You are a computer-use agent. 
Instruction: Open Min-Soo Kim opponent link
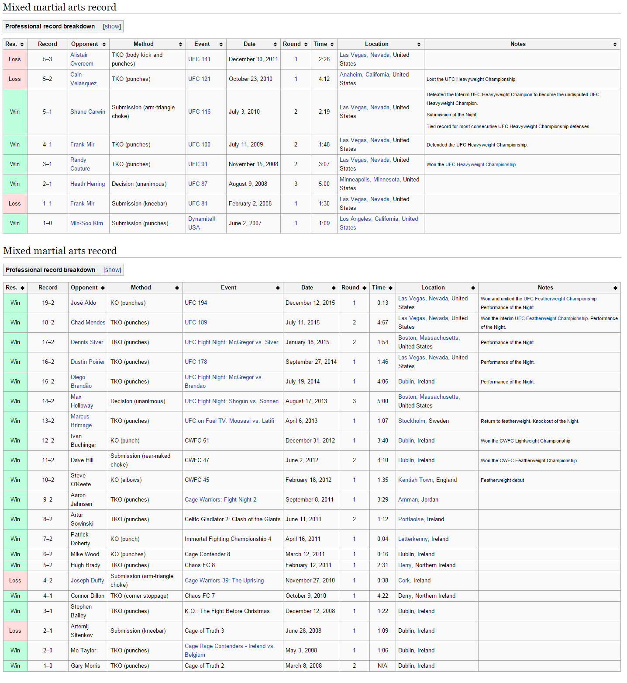[86, 223]
